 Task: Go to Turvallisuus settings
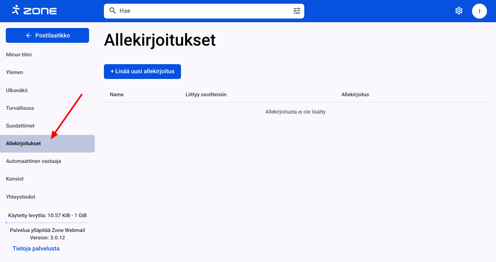tap(20, 108)
